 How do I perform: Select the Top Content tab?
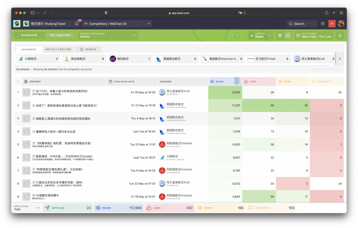60,35
